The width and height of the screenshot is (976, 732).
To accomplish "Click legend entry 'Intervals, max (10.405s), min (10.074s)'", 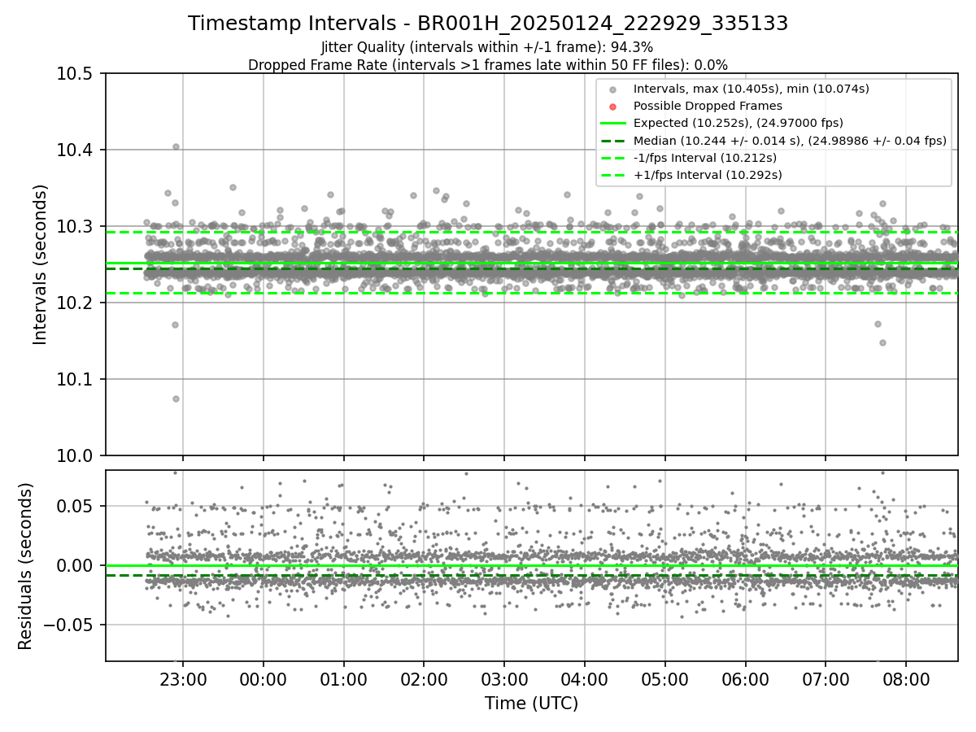I will [752, 89].
